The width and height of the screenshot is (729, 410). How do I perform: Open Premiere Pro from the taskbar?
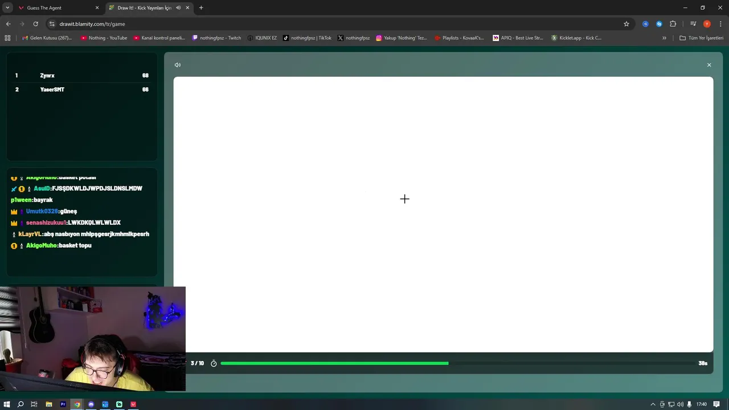[63, 404]
